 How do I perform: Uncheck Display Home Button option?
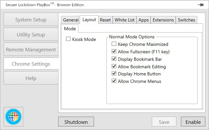114,73
